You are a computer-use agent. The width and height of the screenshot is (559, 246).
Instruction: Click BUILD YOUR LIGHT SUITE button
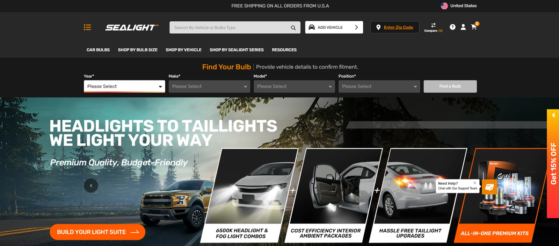(97, 232)
